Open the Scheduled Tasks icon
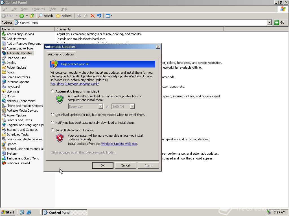Image resolution: width=289 pixels, height=216 pixels. coord(4,134)
